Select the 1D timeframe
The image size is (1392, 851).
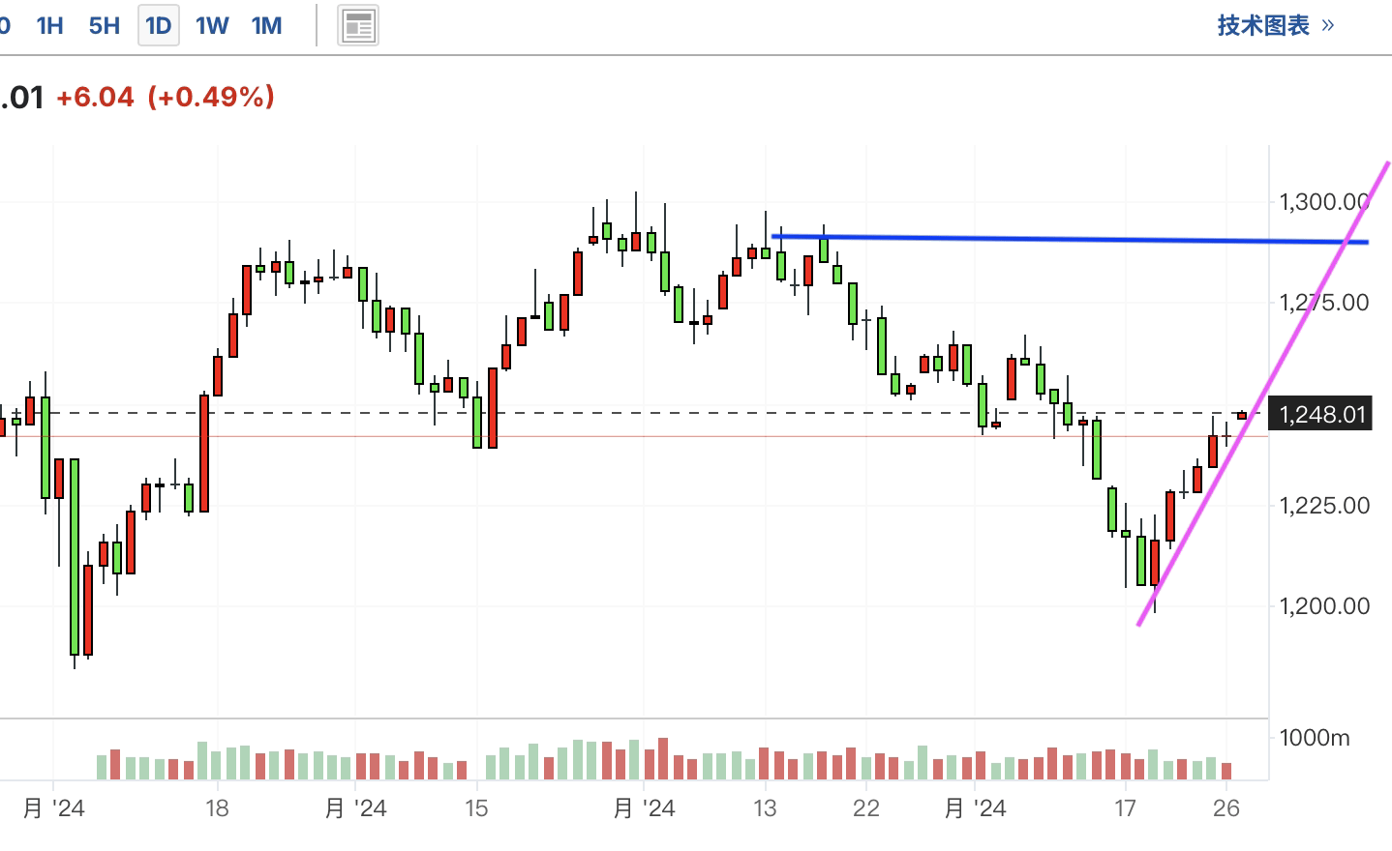[159, 25]
